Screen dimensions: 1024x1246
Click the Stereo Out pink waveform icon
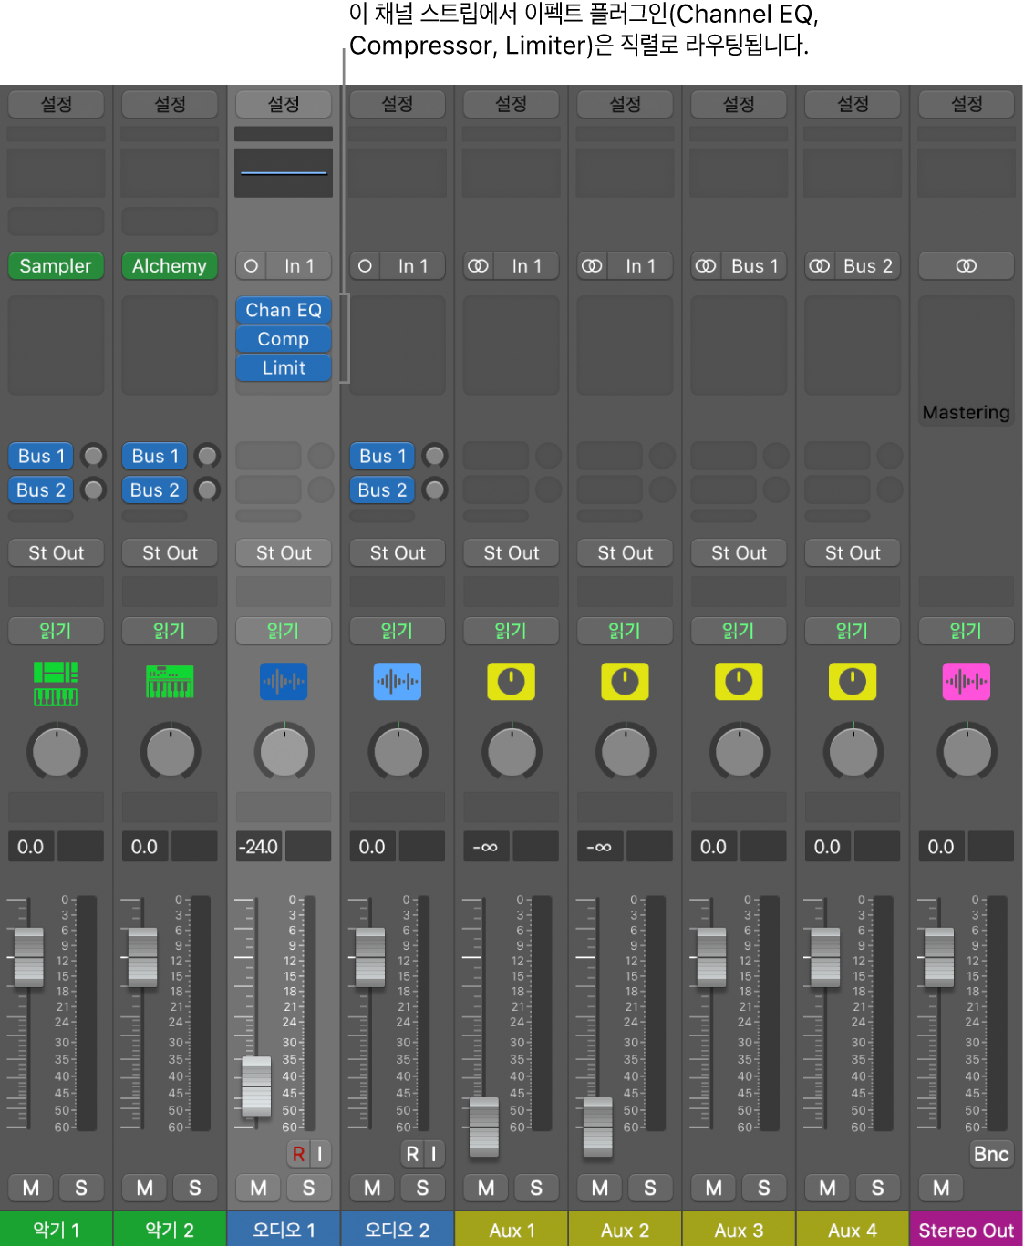coord(966,682)
